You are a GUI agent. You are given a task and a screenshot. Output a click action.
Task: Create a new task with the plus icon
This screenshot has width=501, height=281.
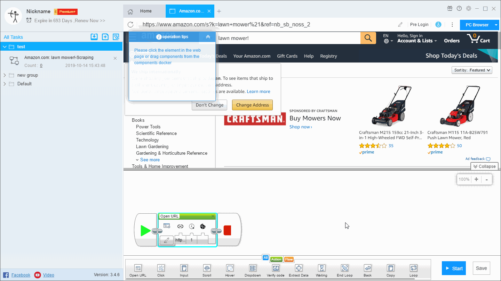105,37
